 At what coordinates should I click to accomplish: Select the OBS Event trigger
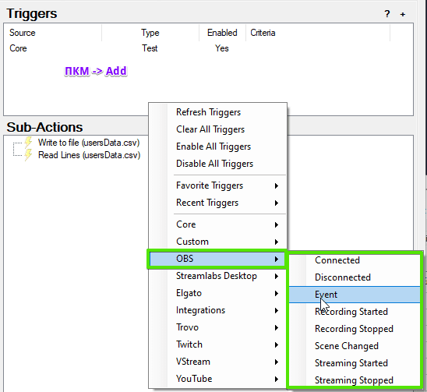click(x=355, y=295)
